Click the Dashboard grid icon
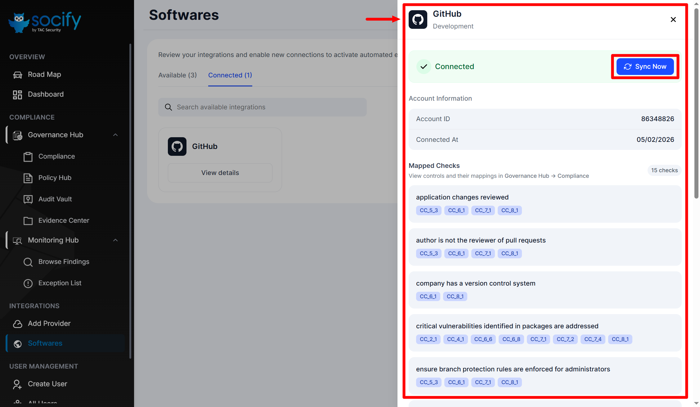Viewport: 700px width, 407px height. tap(18, 94)
